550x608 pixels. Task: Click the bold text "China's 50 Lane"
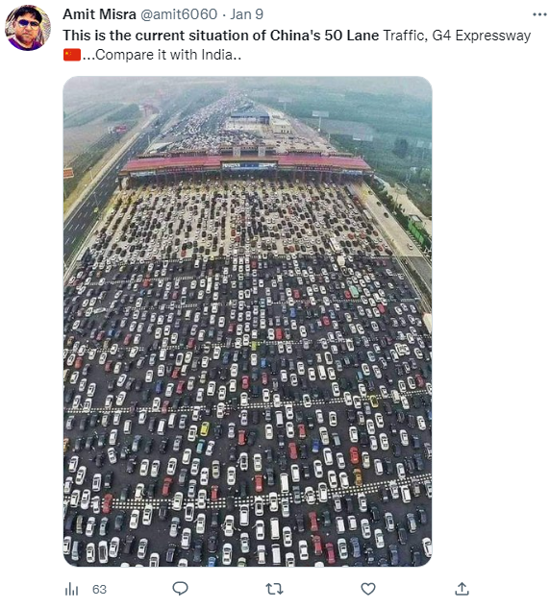point(324,36)
